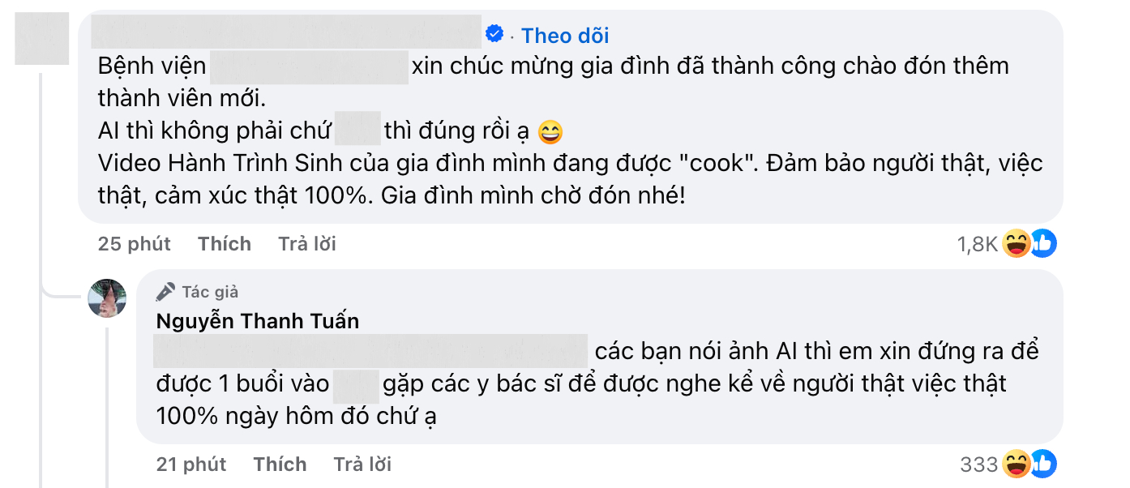Like Nguyễn Thanh Tuấn's reply via Thích

pyautogui.click(x=280, y=464)
